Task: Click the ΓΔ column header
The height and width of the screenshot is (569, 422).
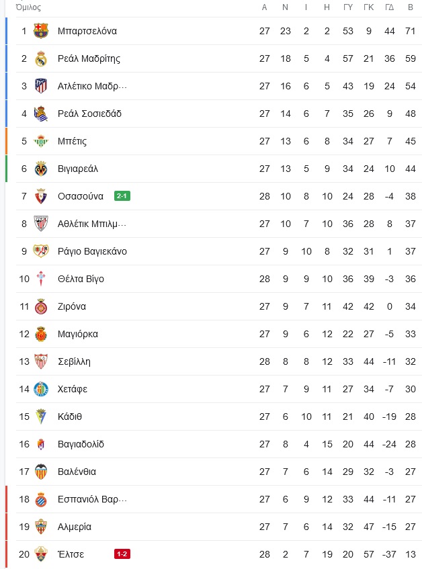Action: pyautogui.click(x=389, y=7)
